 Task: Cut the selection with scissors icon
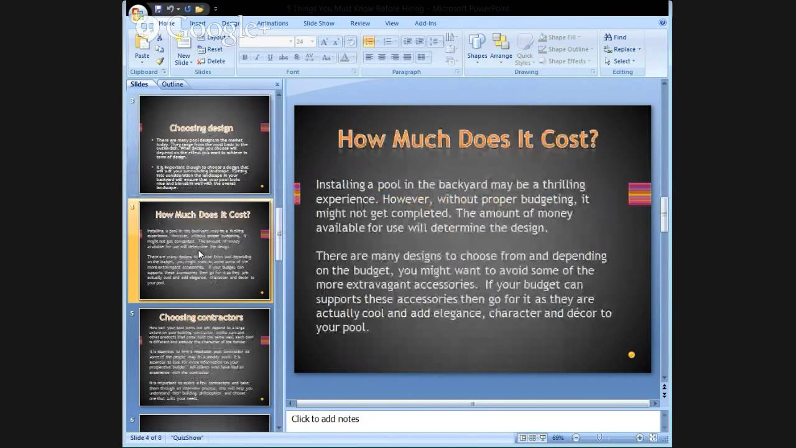(x=160, y=38)
